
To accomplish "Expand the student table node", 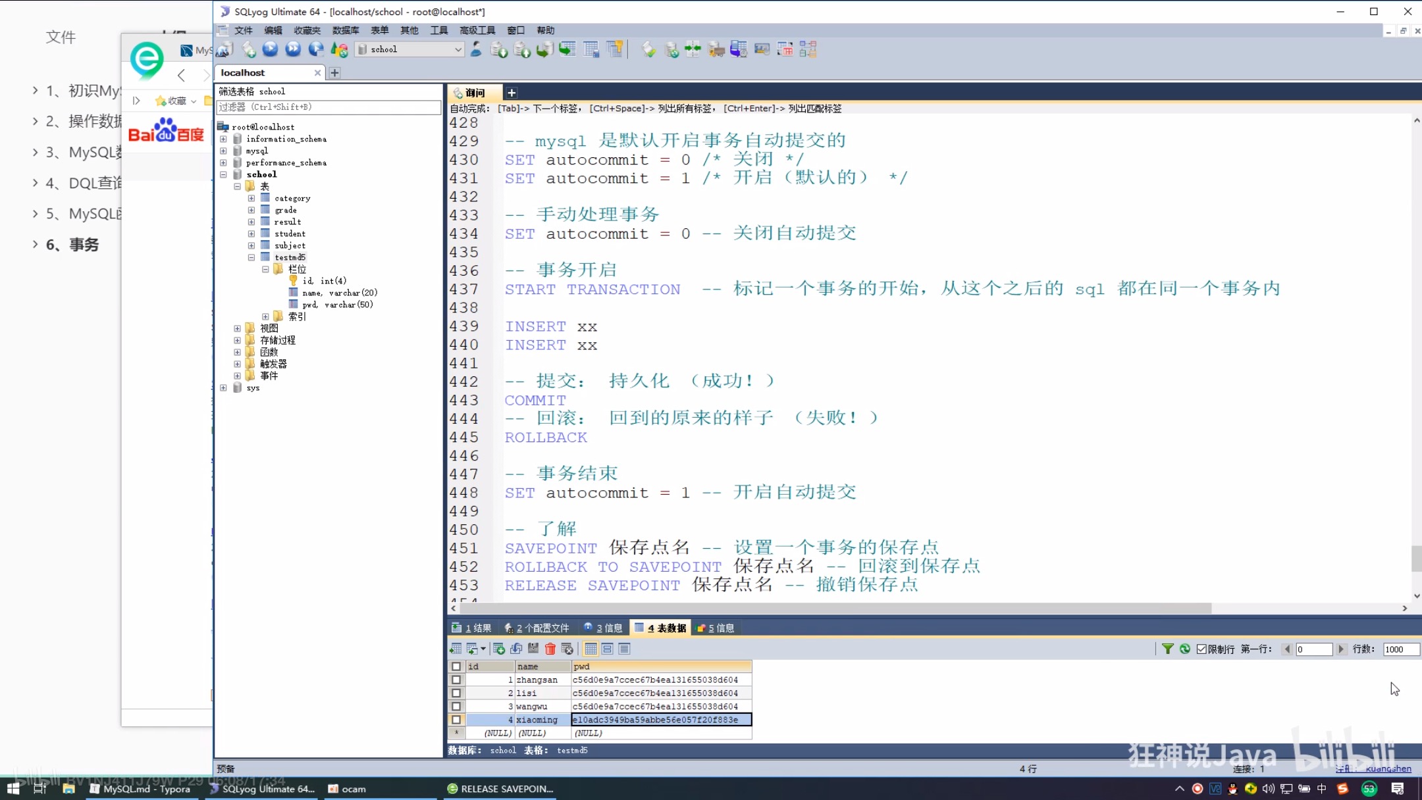I will coord(251,234).
